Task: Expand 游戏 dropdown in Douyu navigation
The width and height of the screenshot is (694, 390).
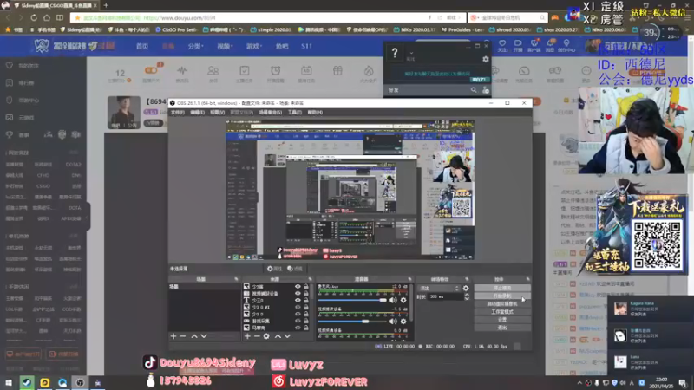Action: tap(254, 46)
